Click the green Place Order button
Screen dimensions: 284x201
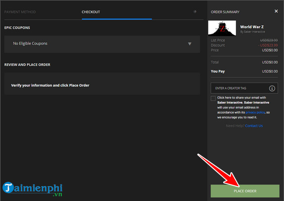245,191
